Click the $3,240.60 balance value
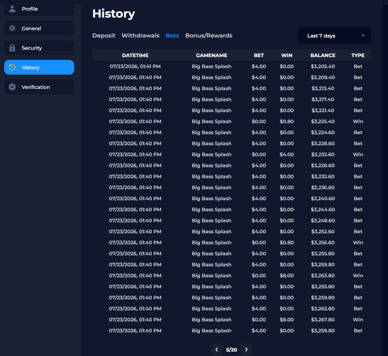This screenshot has width=388, height=356. tap(323, 199)
